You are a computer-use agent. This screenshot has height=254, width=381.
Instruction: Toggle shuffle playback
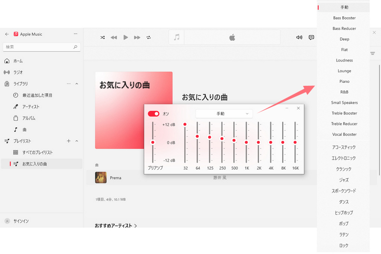(102, 37)
